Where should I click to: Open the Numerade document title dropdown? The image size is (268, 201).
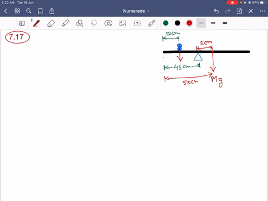click(x=136, y=11)
